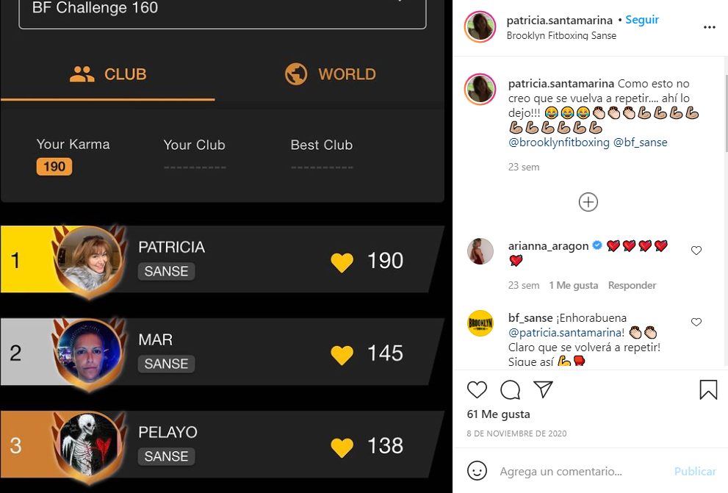Screen dimensions: 728x493
Task: Click the Seguir follow link
Action: (642, 20)
